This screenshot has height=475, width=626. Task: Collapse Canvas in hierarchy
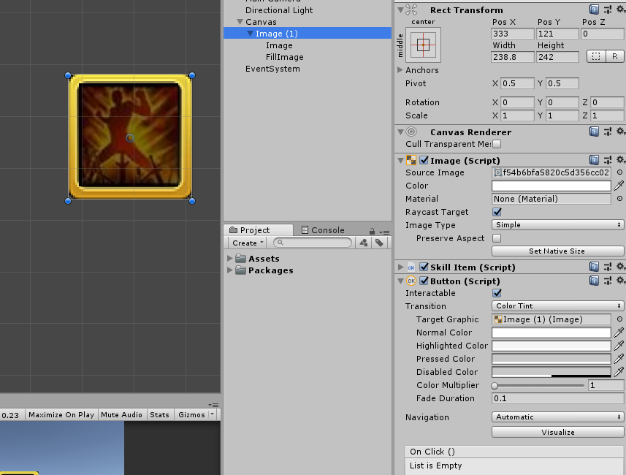click(240, 22)
